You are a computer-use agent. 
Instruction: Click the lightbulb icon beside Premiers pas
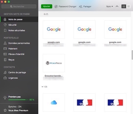point(5,98)
